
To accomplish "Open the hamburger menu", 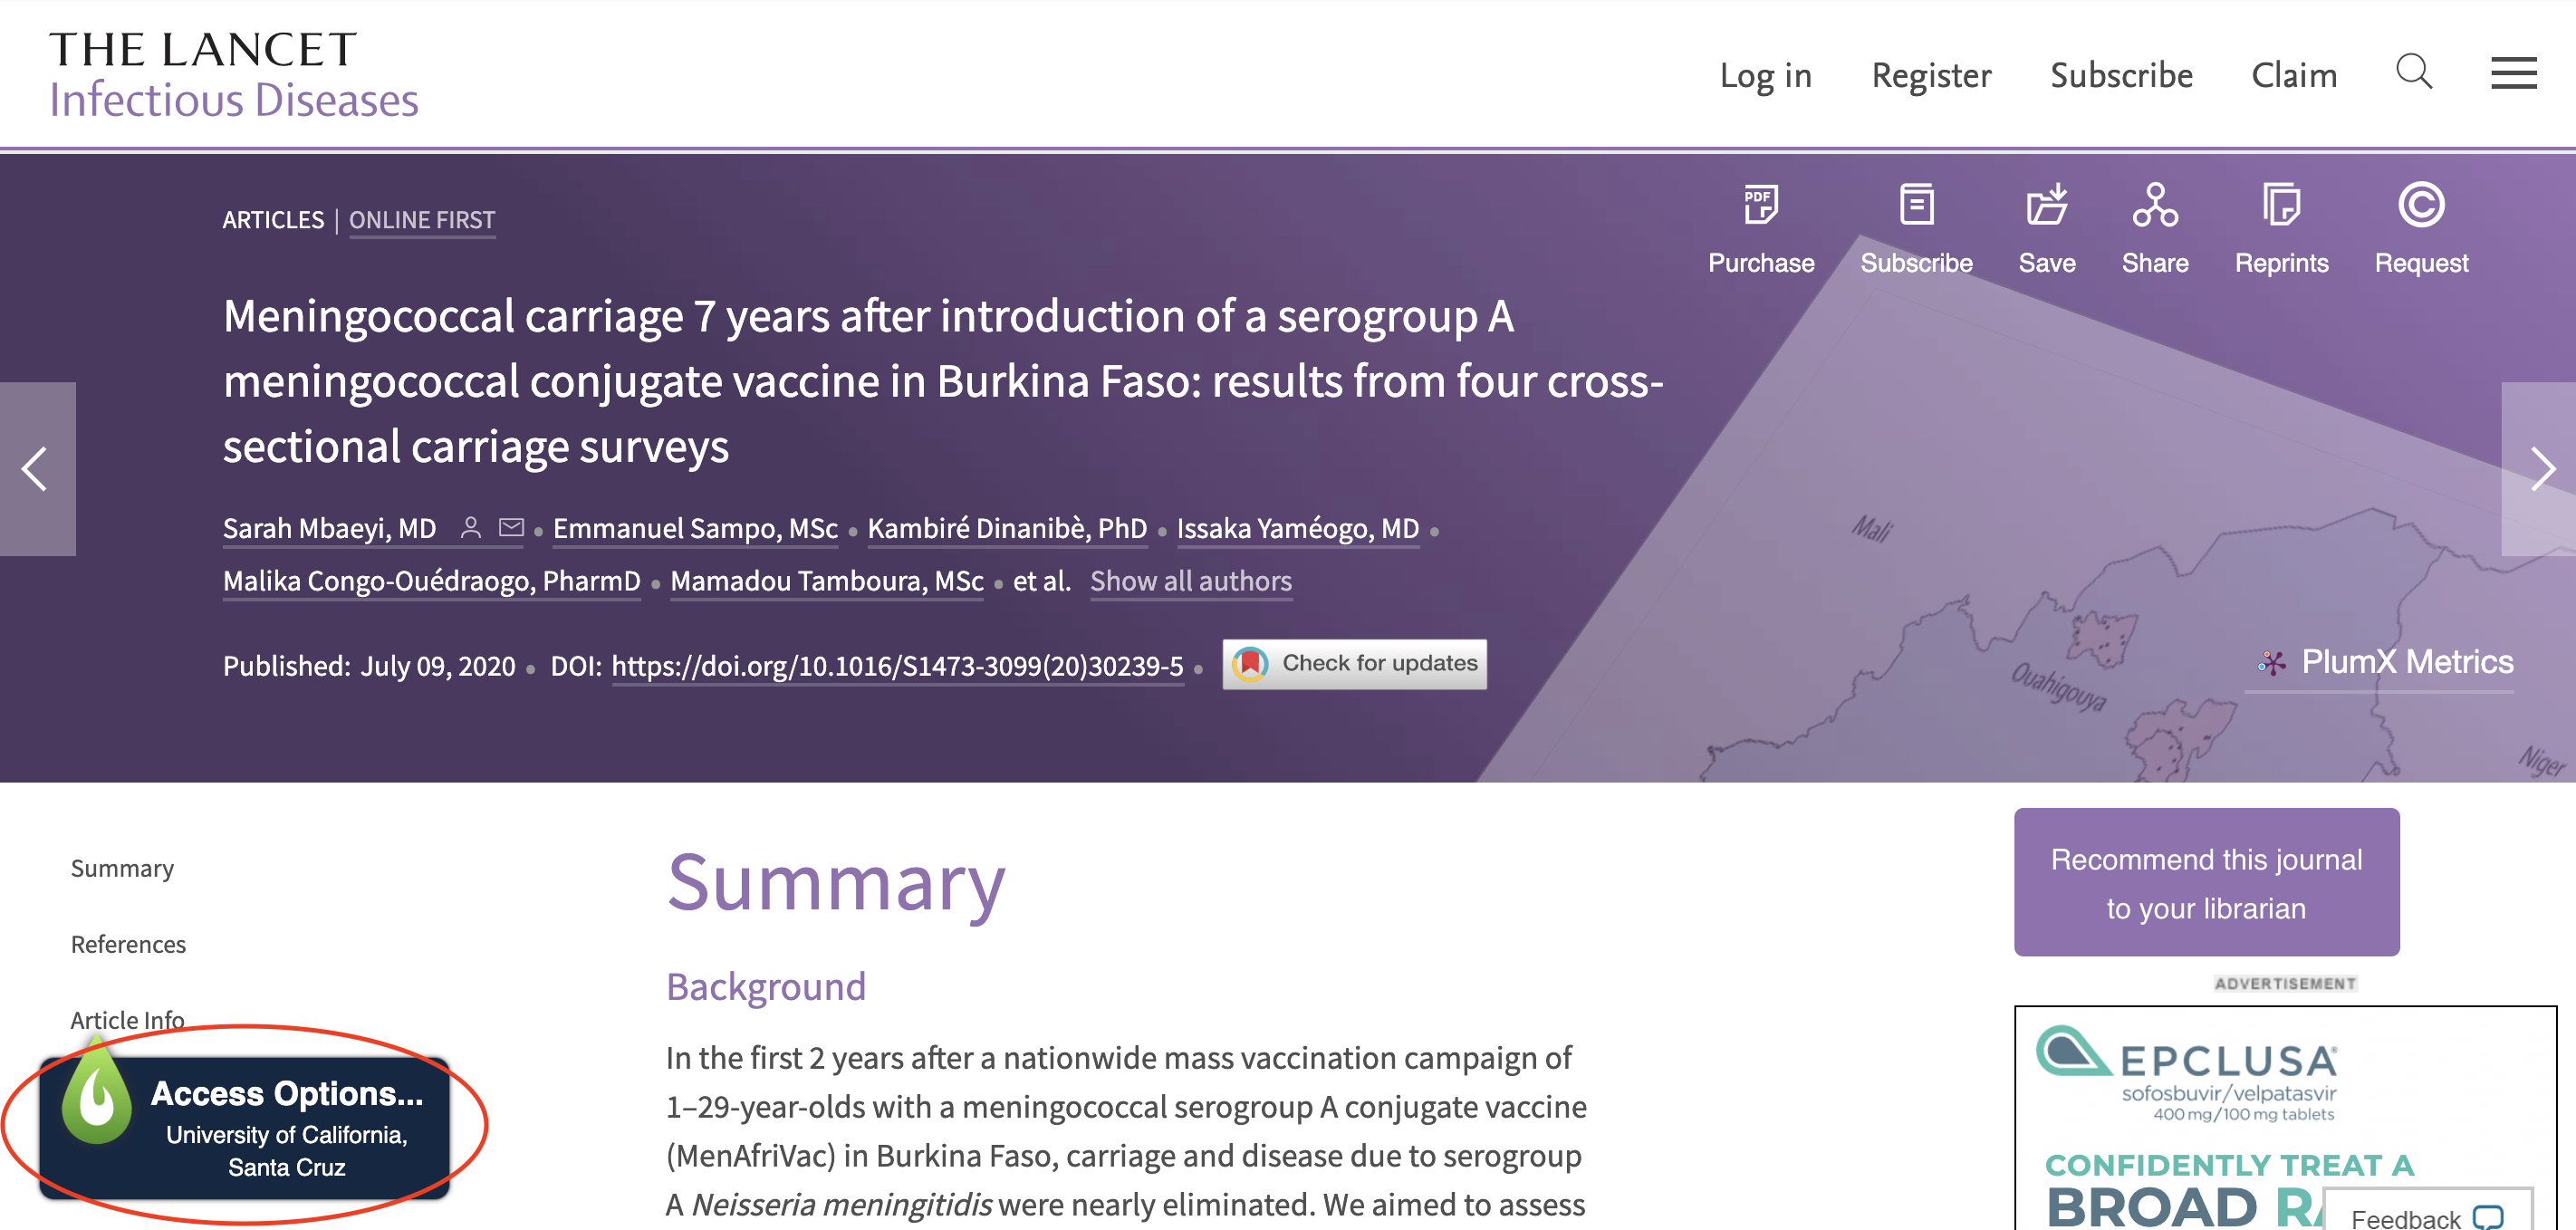I will click(2513, 73).
